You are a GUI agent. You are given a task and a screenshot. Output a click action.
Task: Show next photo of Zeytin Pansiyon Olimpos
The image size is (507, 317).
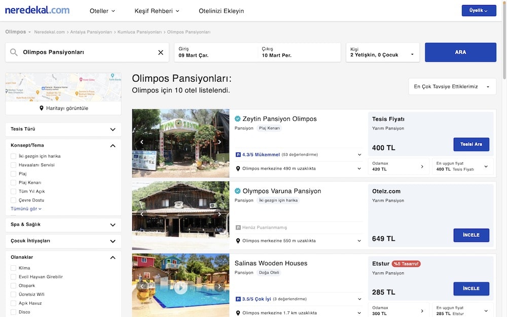220,142
